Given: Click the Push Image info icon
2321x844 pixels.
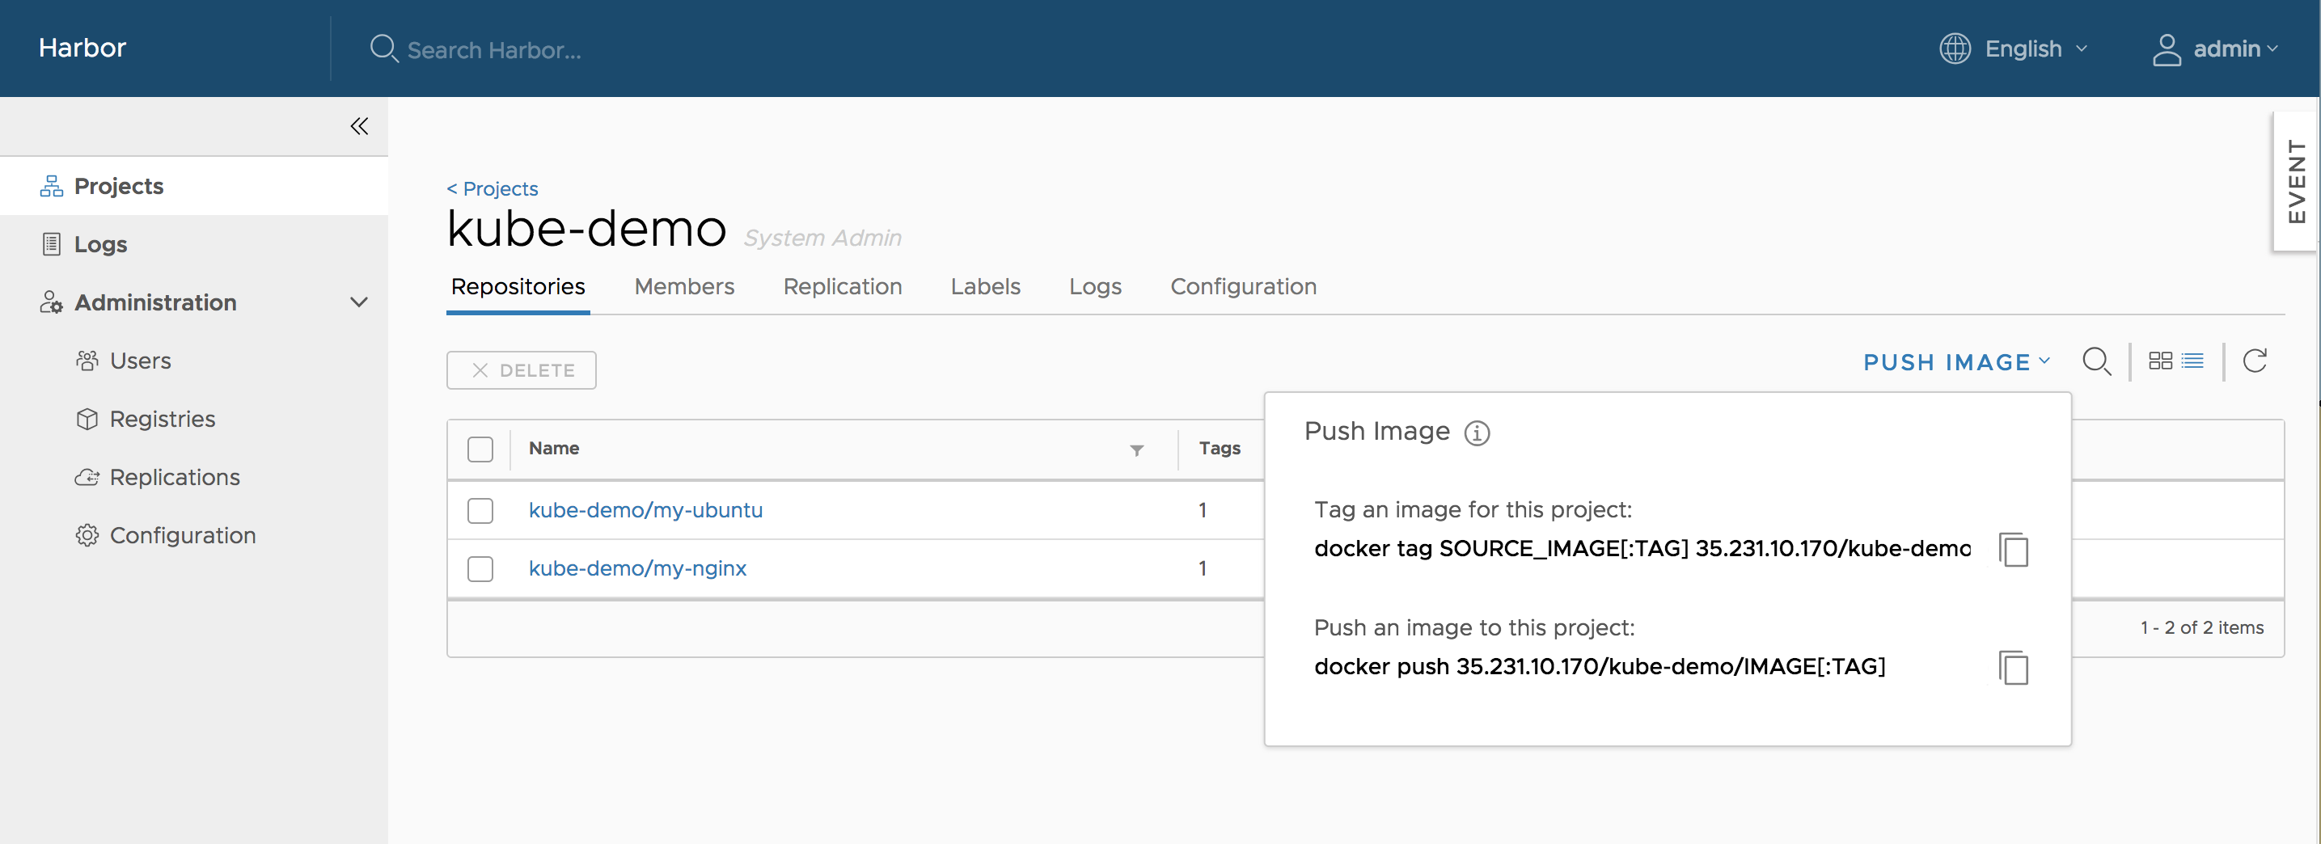Looking at the screenshot, I should (1477, 433).
